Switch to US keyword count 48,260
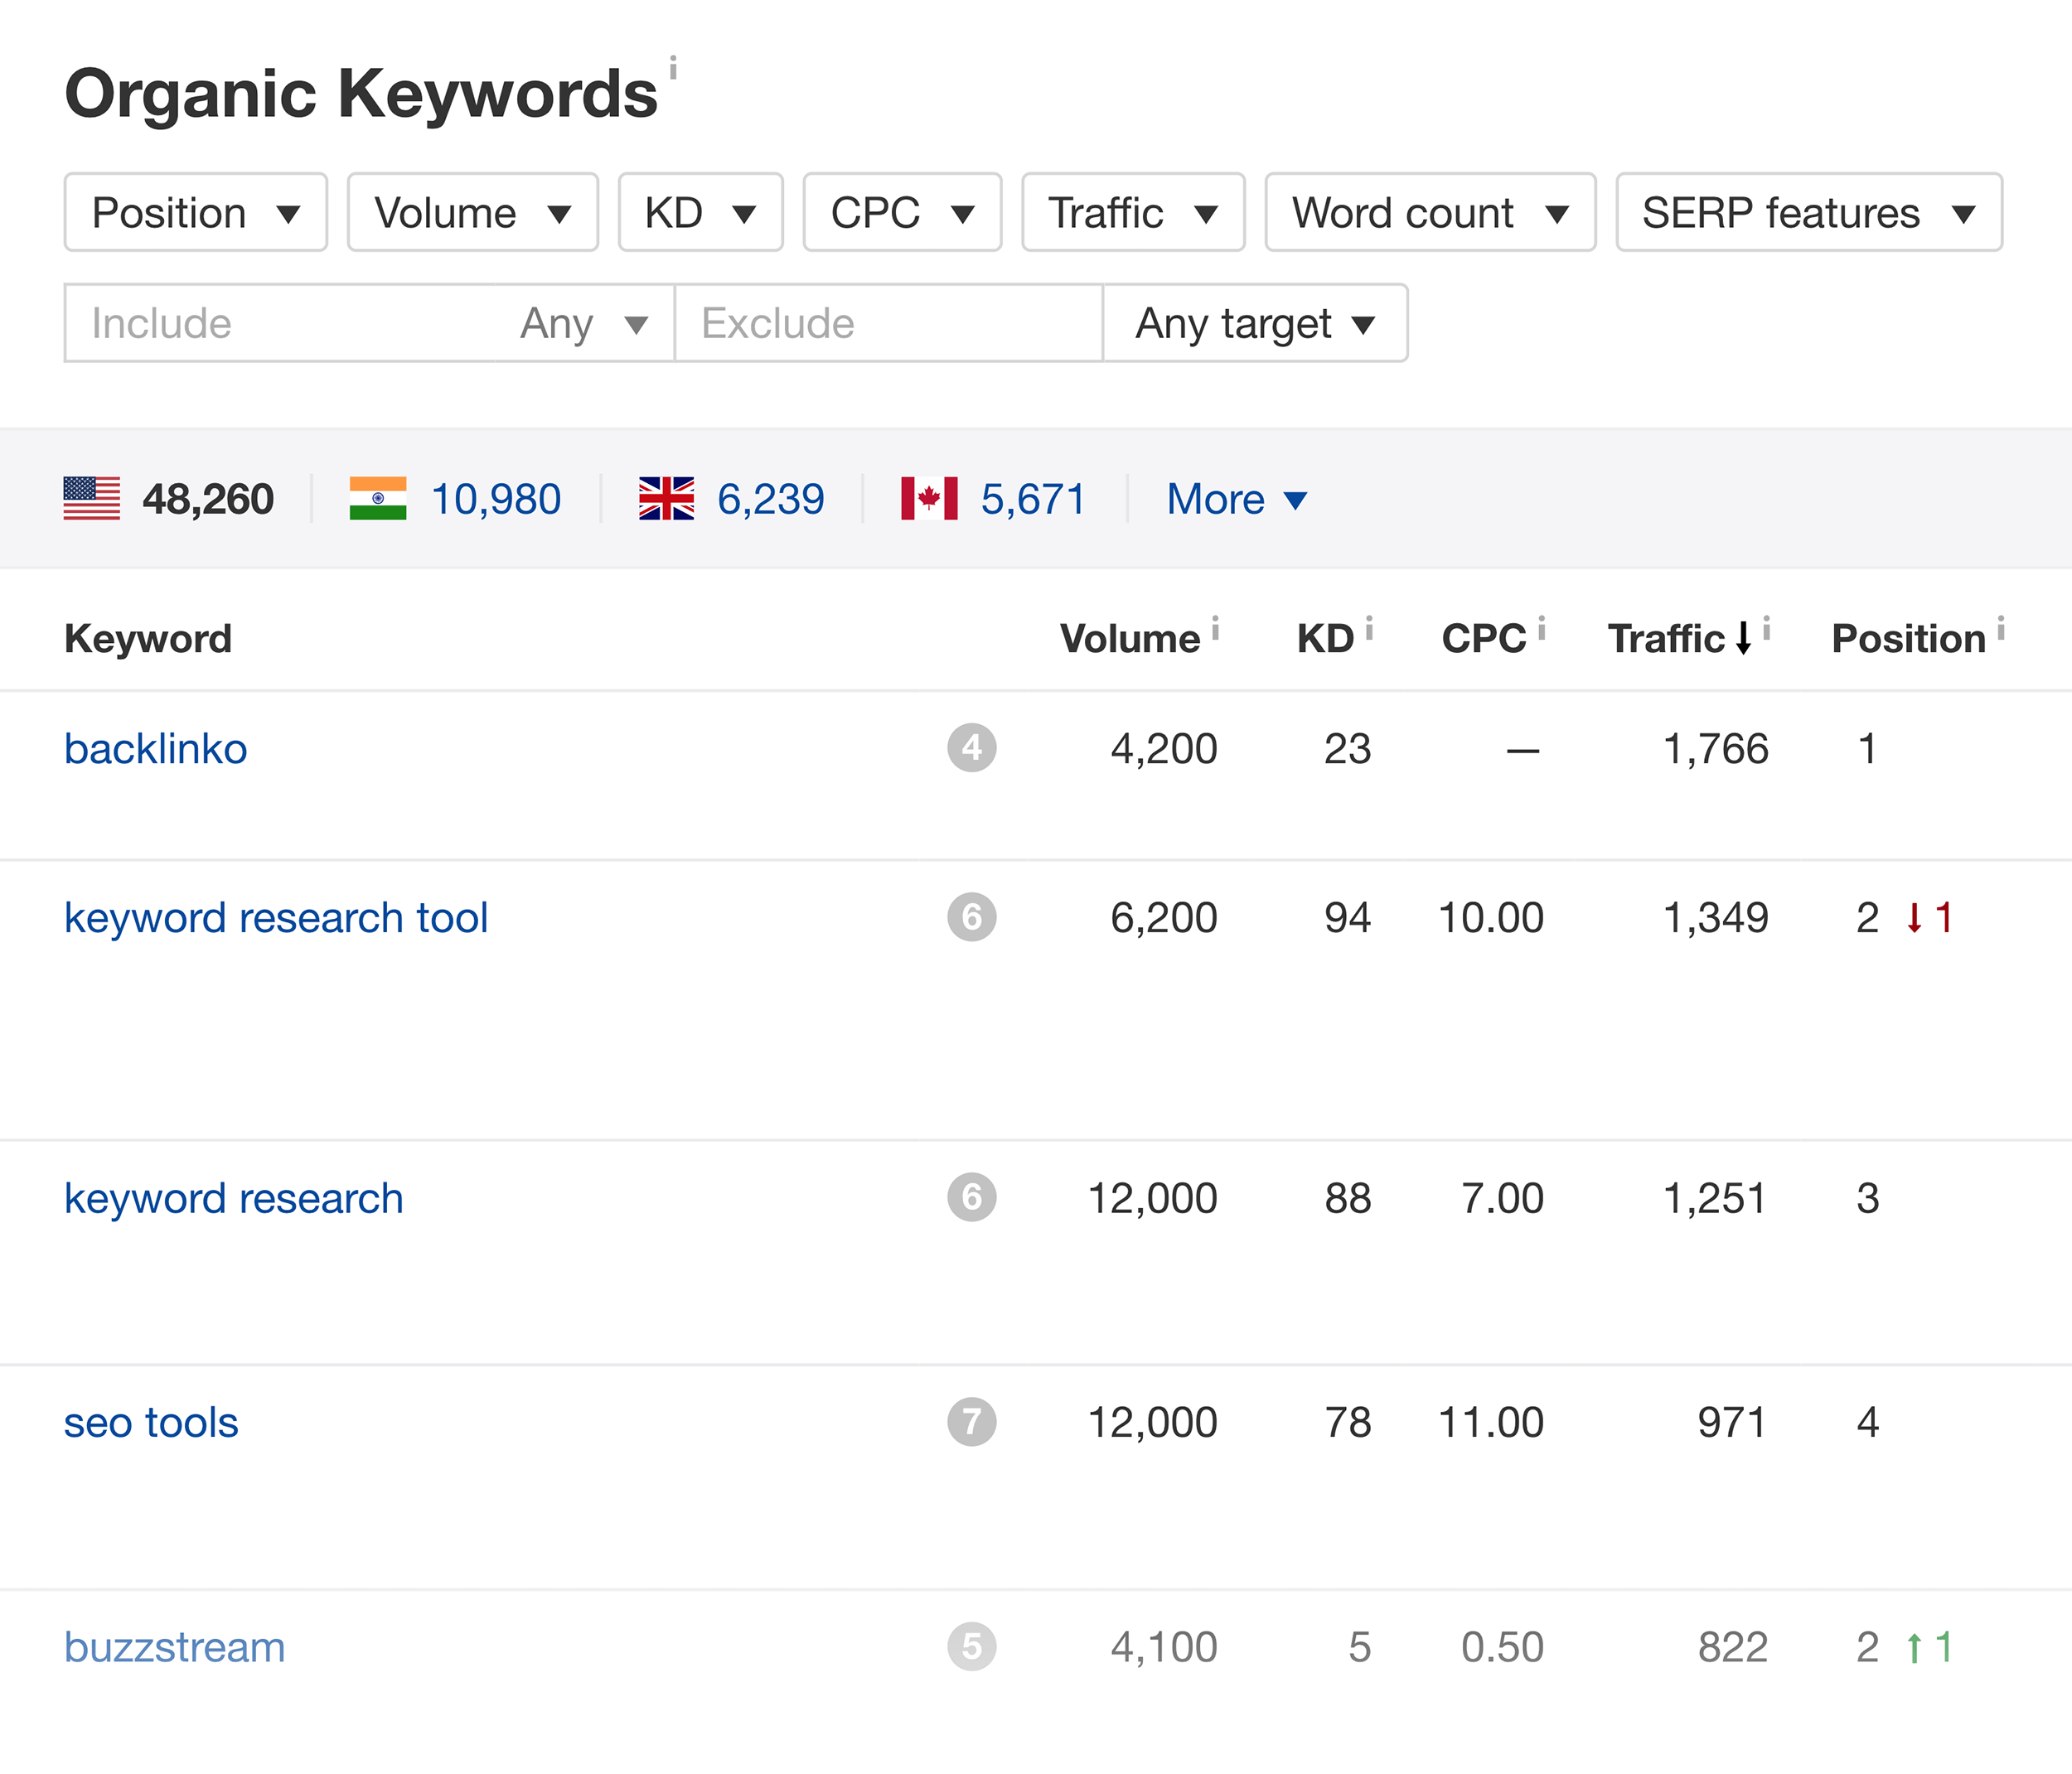Image resolution: width=2072 pixels, height=1774 pixels. pyautogui.click(x=208, y=499)
